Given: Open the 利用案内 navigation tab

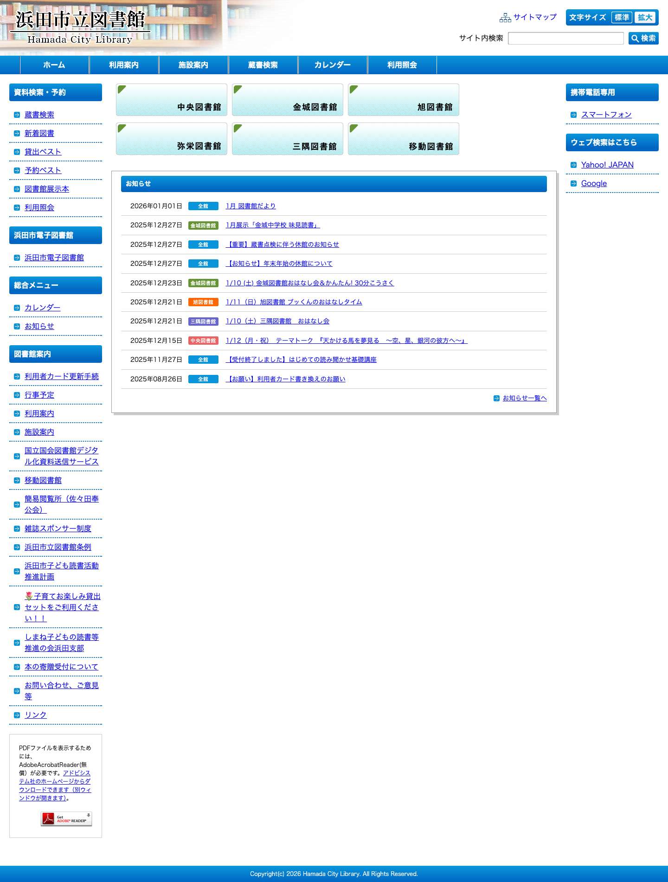Looking at the screenshot, I should coord(124,65).
